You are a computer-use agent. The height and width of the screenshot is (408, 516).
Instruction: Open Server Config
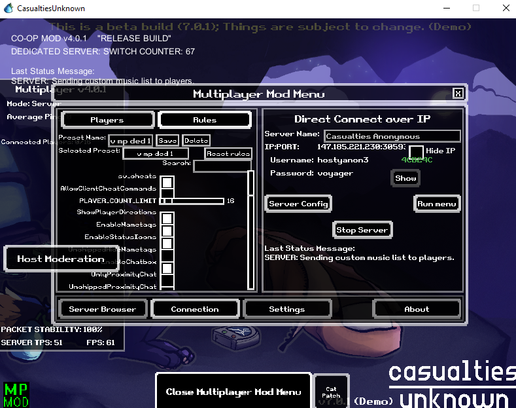[x=298, y=204]
